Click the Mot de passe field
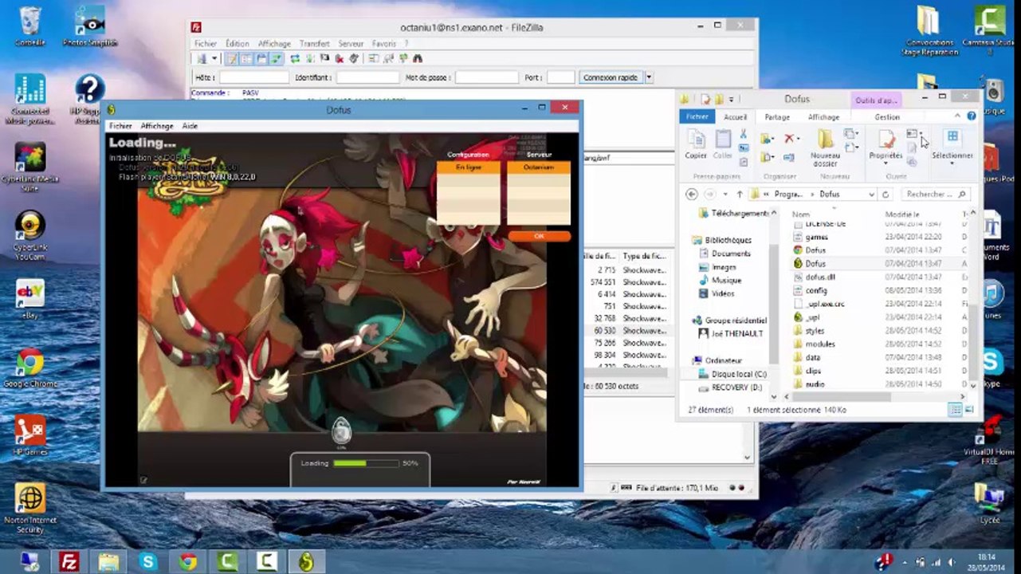The height and width of the screenshot is (574, 1021). 487,77
